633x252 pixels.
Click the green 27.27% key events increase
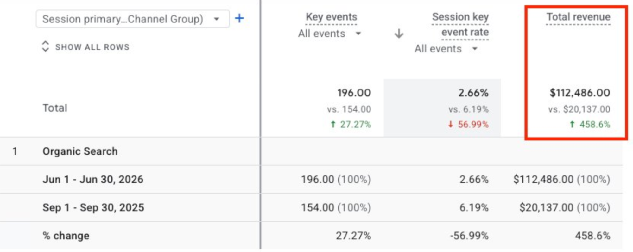[x=350, y=124]
